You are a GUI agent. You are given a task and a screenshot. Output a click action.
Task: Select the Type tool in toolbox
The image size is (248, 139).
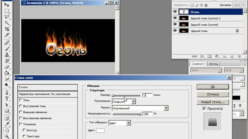click(x=7, y=98)
